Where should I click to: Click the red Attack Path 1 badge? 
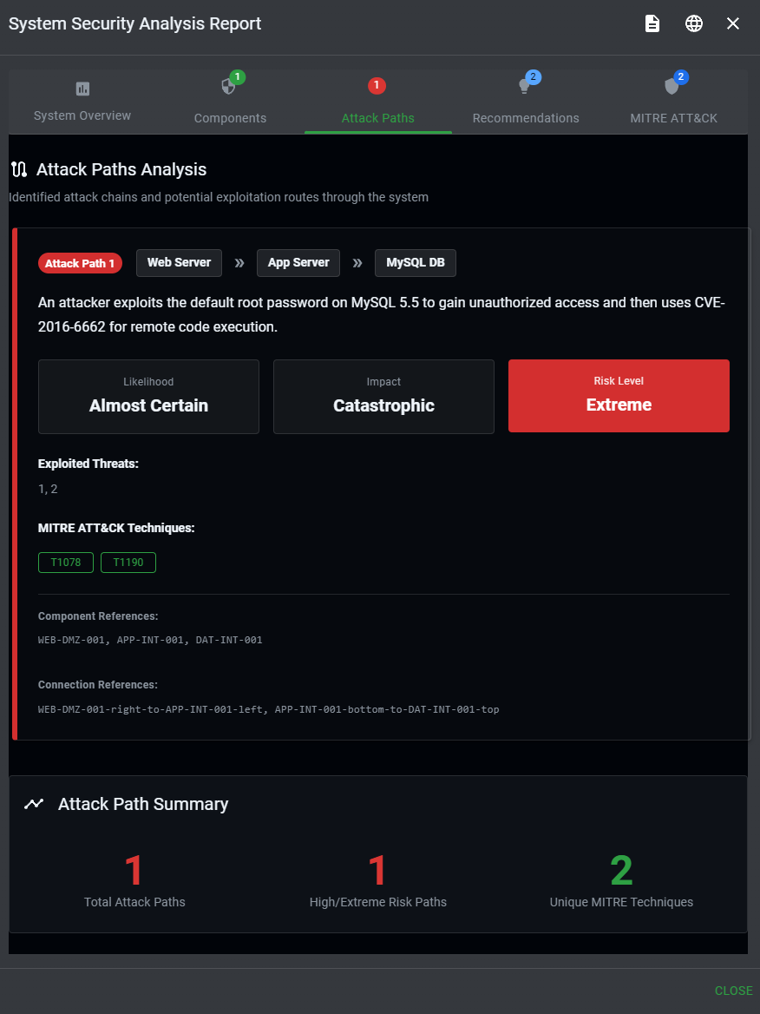[80, 263]
